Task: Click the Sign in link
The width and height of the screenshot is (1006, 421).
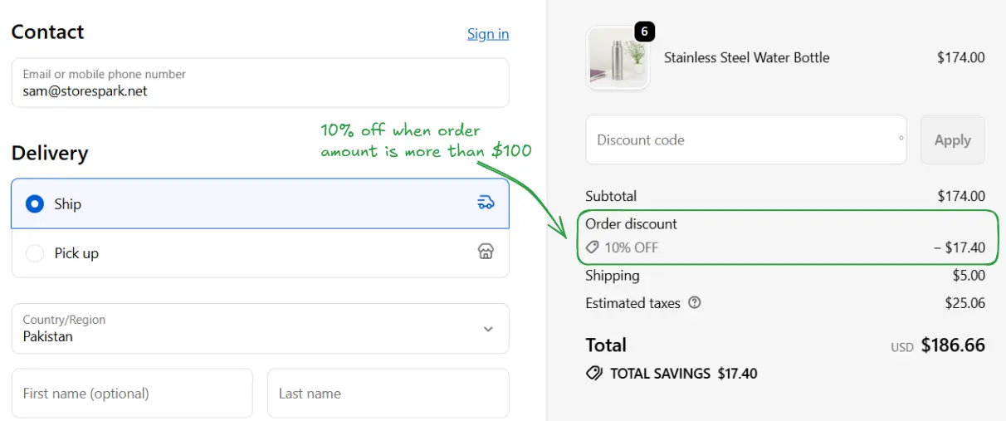Action: 488,34
